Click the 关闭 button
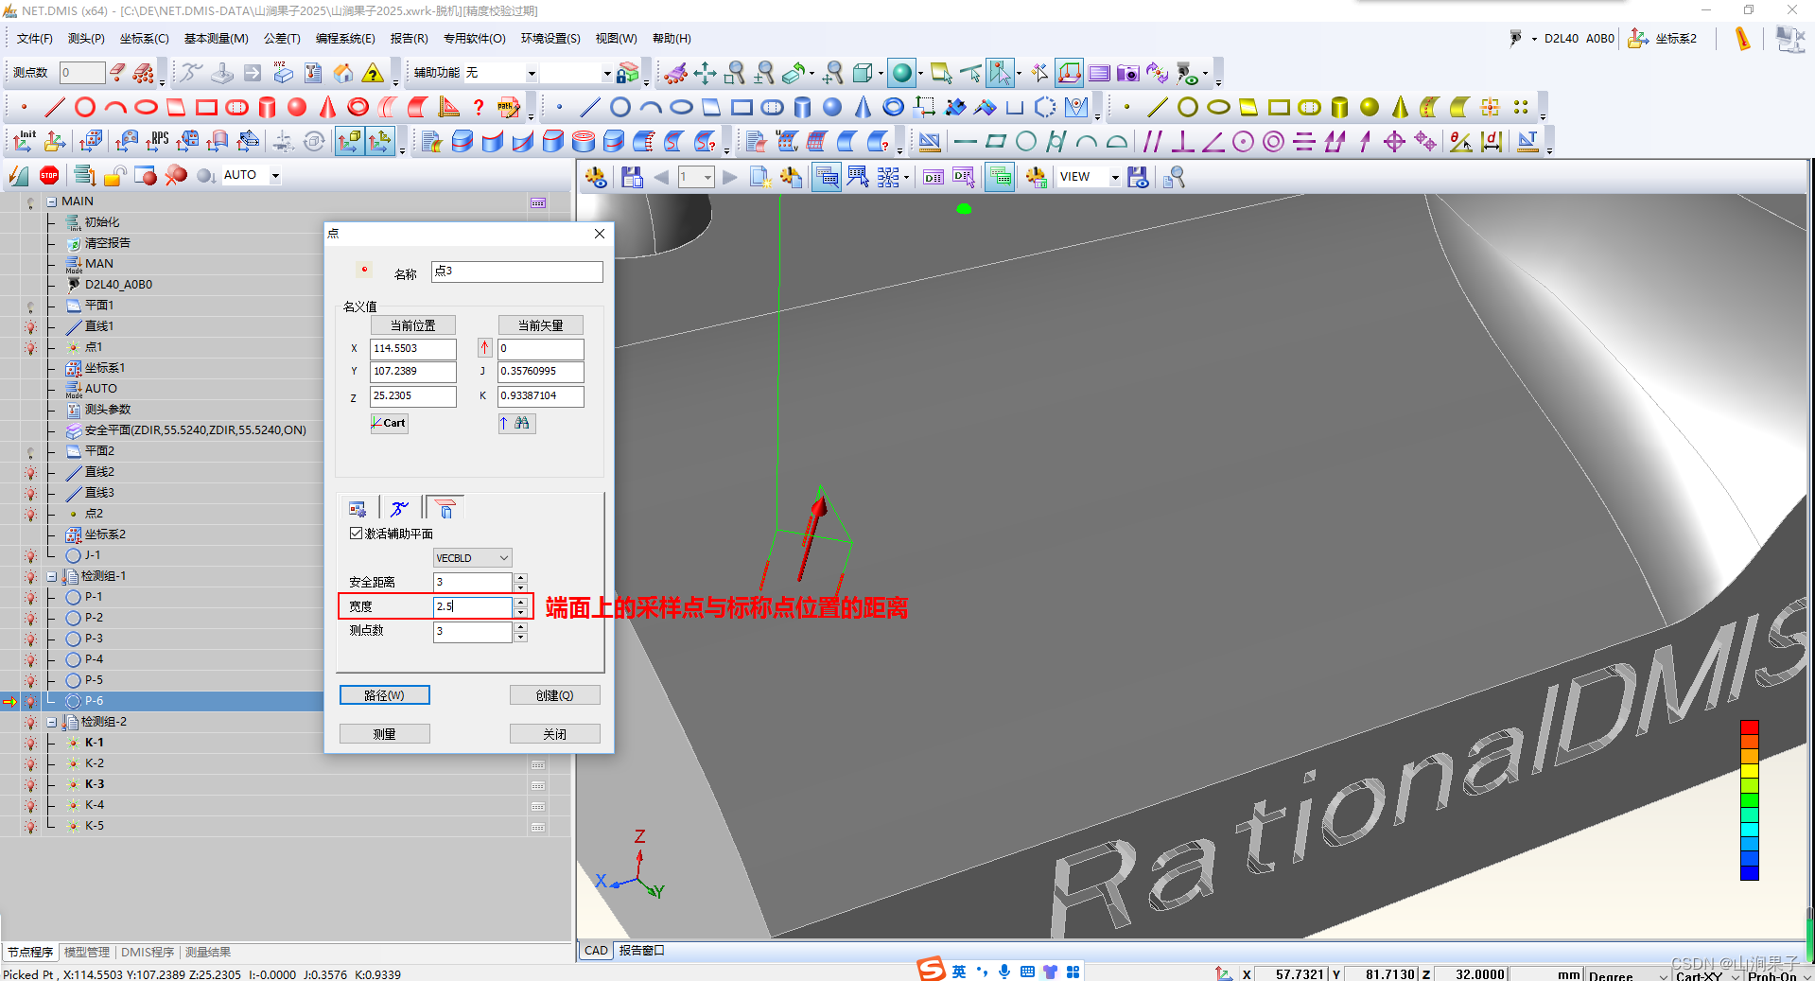The height and width of the screenshot is (981, 1815). pos(554,734)
